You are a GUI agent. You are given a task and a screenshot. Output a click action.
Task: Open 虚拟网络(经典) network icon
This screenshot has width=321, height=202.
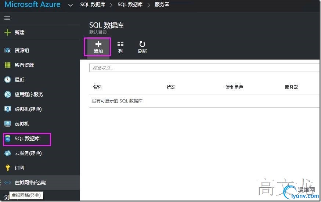(x=8, y=183)
